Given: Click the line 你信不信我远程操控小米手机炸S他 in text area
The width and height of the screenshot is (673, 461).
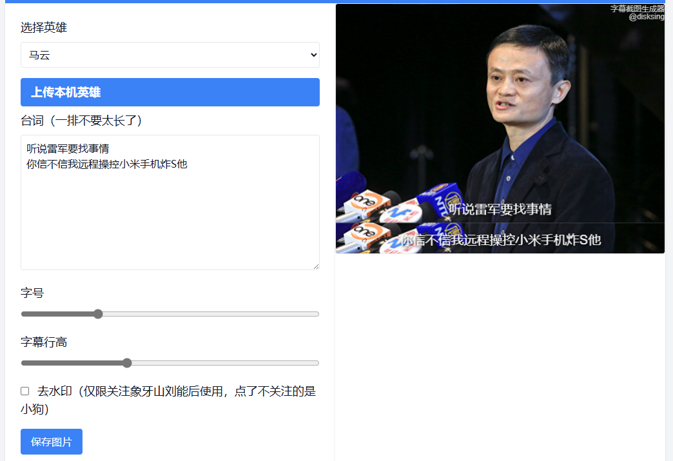Looking at the screenshot, I should pyautogui.click(x=107, y=164).
